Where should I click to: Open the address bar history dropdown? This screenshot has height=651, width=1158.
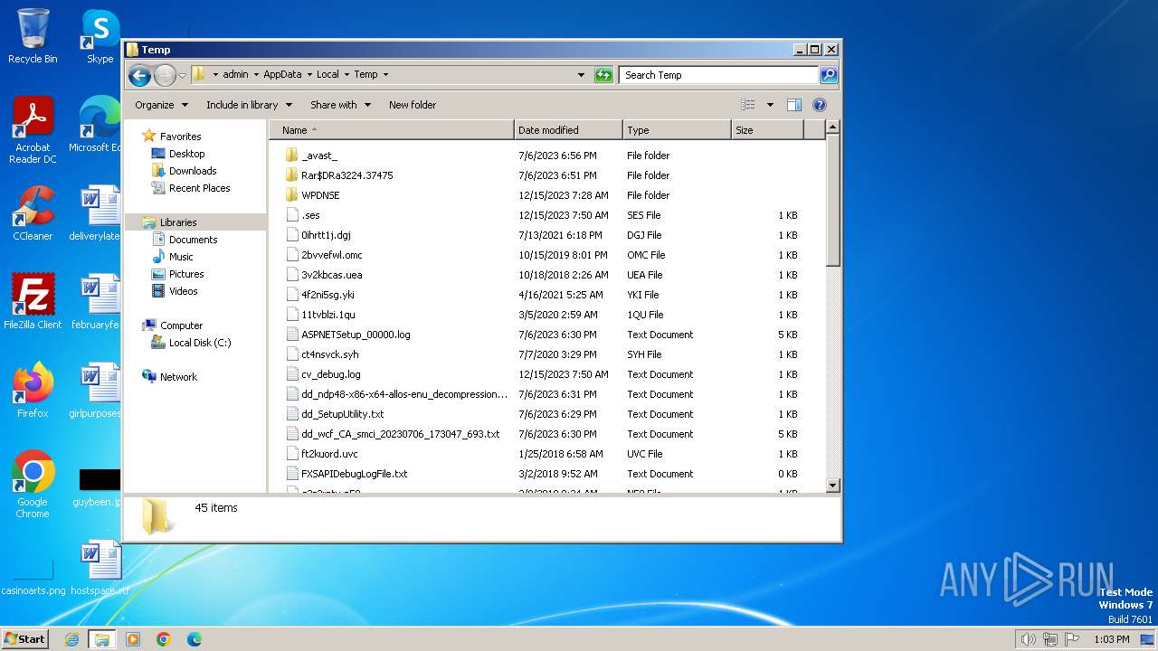click(x=581, y=75)
